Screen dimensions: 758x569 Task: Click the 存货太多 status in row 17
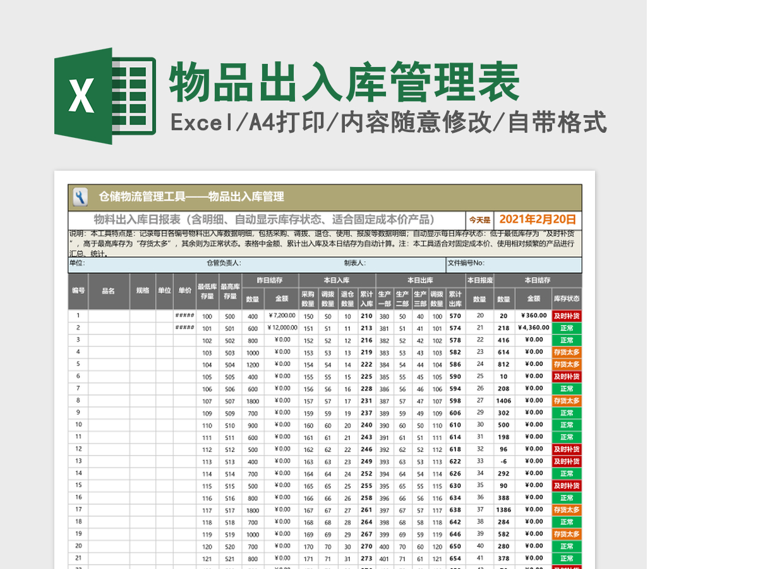[x=567, y=510]
